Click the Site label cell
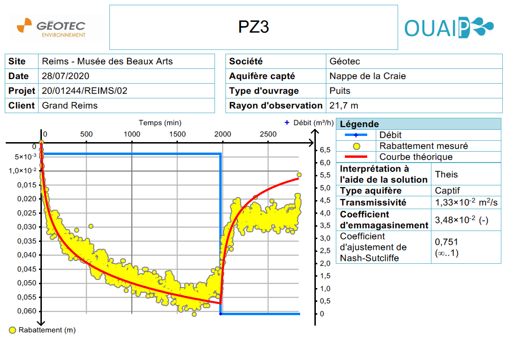 [22, 61]
